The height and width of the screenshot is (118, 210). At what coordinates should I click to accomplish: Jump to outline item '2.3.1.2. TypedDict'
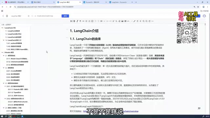point(14,92)
